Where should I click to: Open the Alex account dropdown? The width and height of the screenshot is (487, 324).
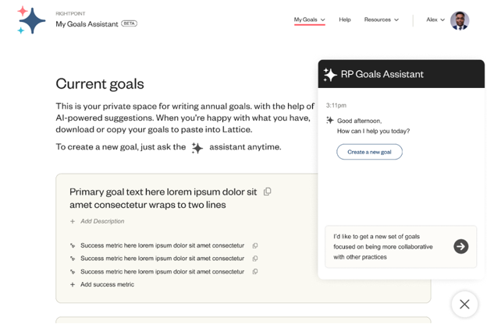click(x=435, y=19)
